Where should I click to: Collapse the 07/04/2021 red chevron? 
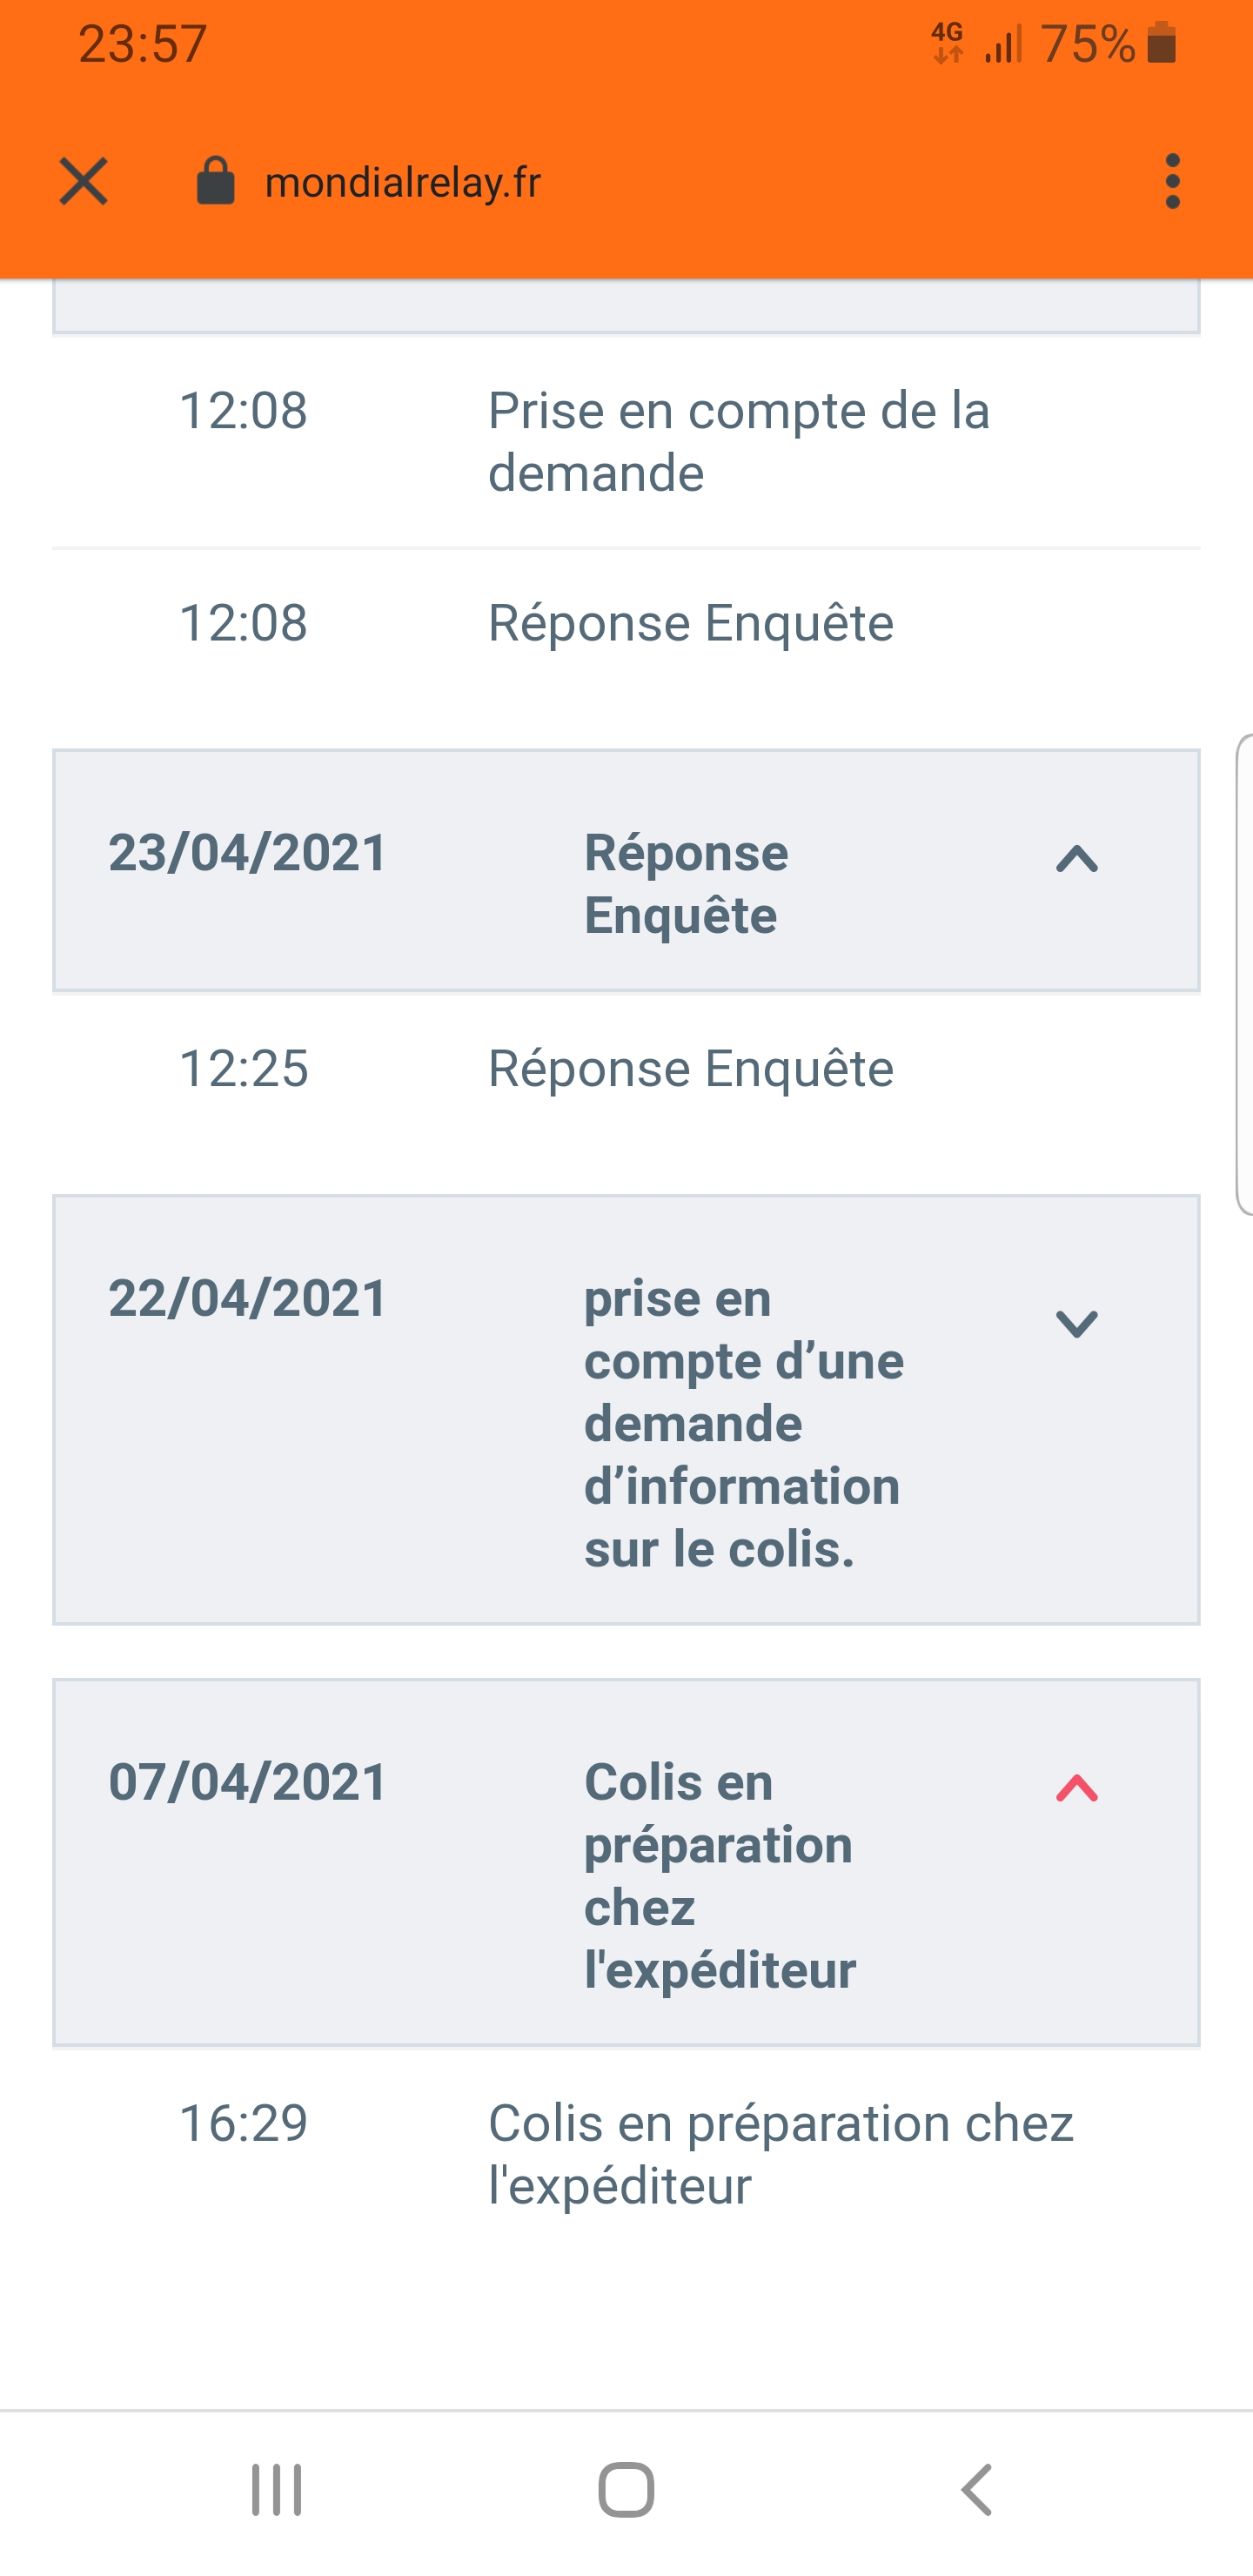[1076, 1788]
